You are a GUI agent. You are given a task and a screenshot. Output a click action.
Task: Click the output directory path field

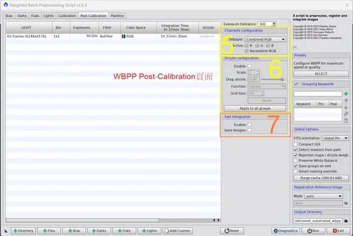pos(318,221)
